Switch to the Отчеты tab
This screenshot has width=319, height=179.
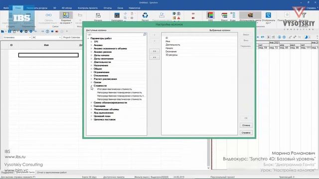coord(108,8)
